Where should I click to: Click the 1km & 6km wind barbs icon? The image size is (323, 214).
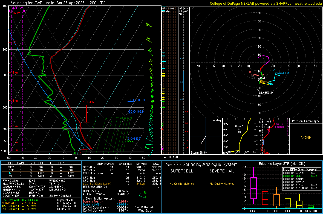(143, 195)
